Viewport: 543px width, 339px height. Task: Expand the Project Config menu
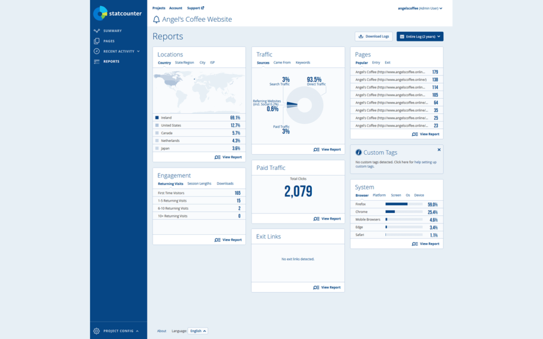(x=137, y=331)
